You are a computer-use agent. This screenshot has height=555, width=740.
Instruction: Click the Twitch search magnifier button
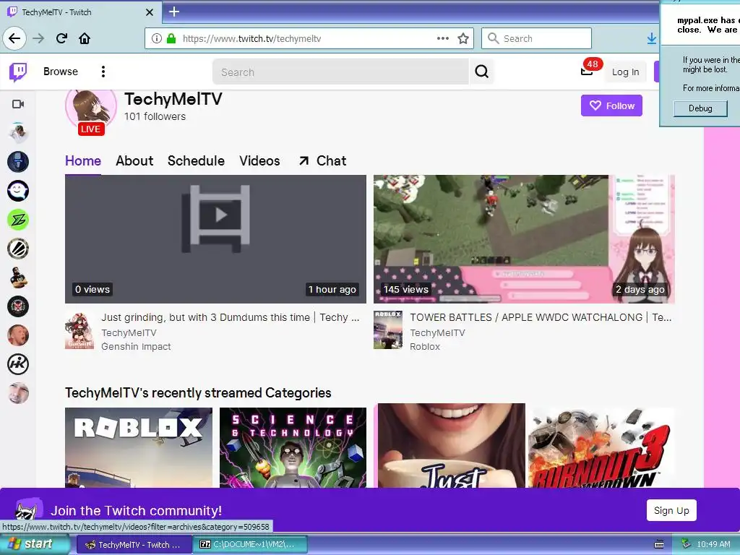481,72
